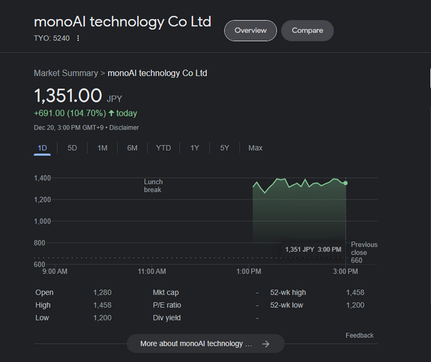This screenshot has height=362, width=431.
Task: Open the Compare view
Action: point(307,30)
